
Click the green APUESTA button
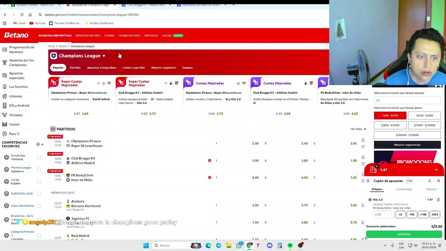[404, 234]
